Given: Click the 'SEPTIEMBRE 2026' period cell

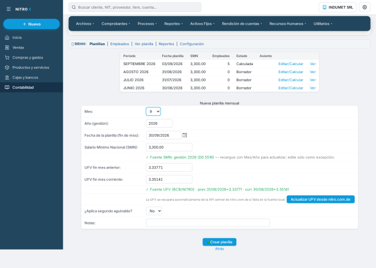Looking at the screenshot, I should tap(139, 64).
